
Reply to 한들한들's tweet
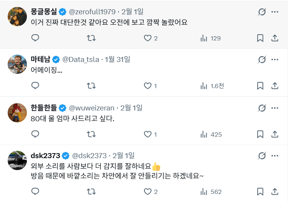click(x=35, y=134)
